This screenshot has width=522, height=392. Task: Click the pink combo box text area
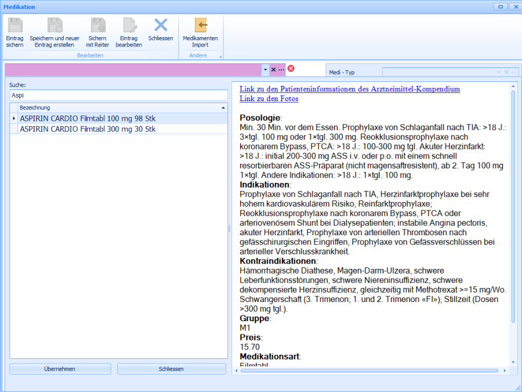coord(133,70)
